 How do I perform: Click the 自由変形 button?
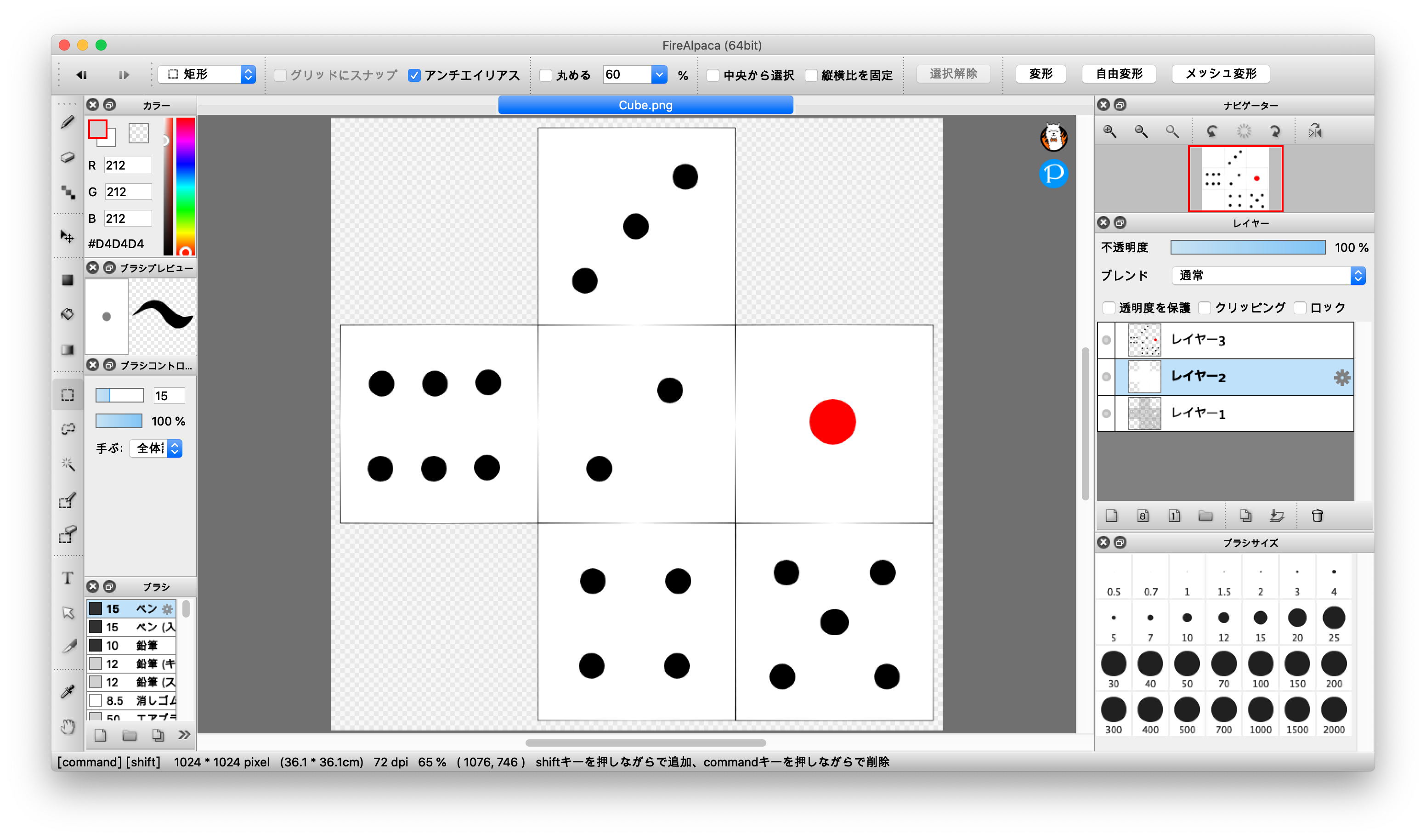(x=1118, y=74)
